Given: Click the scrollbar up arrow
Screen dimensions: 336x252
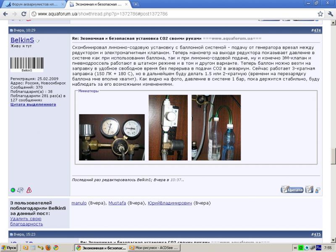Looking at the screenshot, I should (x=333, y=22).
